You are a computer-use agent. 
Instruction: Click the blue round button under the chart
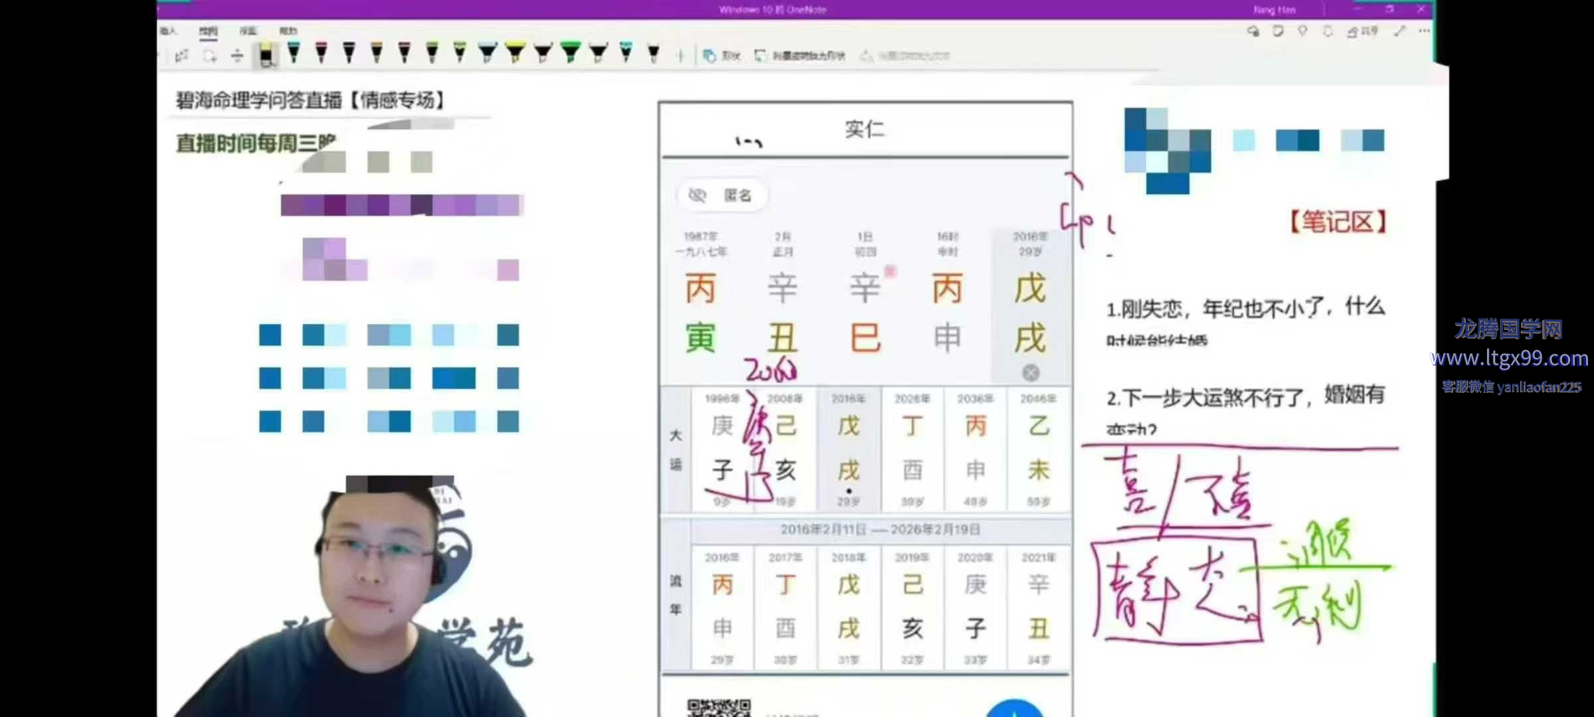tap(1014, 708)
